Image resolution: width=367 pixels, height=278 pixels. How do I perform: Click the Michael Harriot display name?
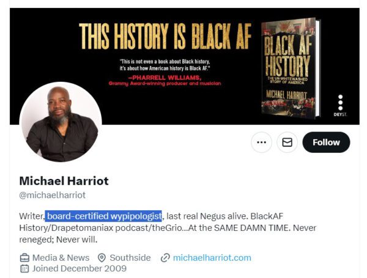[64, 181]
